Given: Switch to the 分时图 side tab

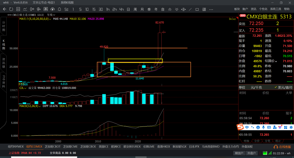Looking at the screenshot, I should (x=4, y=26).
